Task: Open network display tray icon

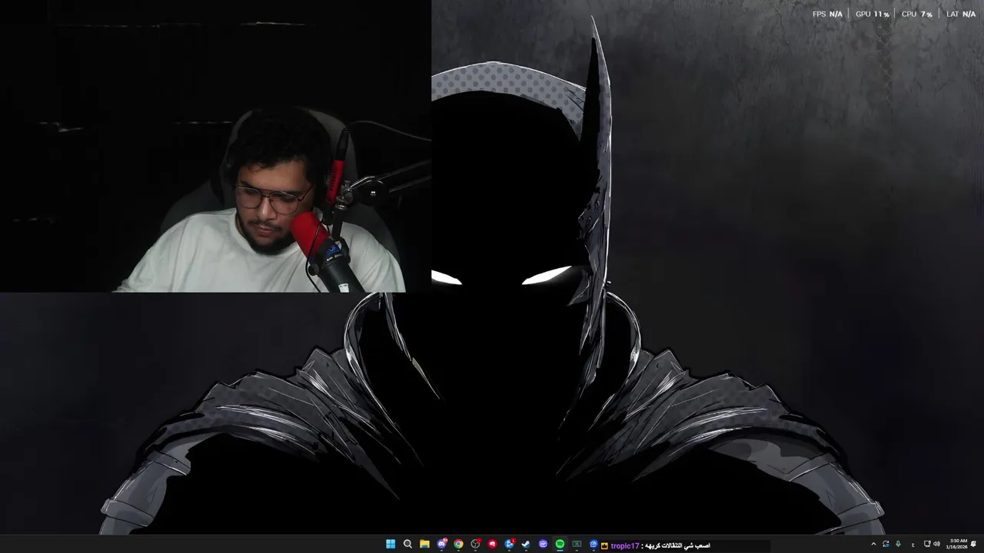Action: [x=927, y=544]
